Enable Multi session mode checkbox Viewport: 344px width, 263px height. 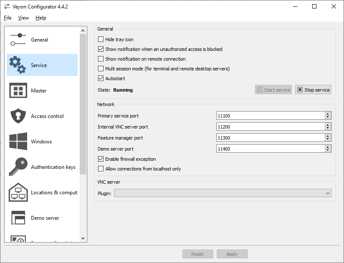pos(101,68)
